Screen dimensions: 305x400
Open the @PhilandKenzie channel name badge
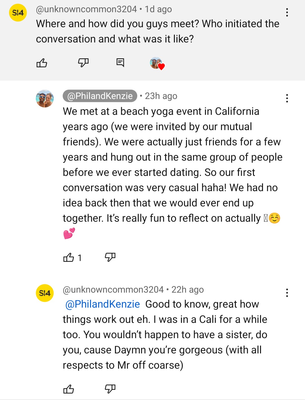pyautogui.click(x=100, y=96)
